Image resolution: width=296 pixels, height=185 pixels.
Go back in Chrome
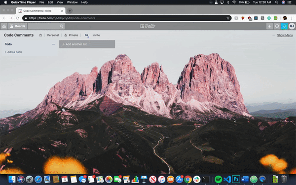[x=4, y=18]
